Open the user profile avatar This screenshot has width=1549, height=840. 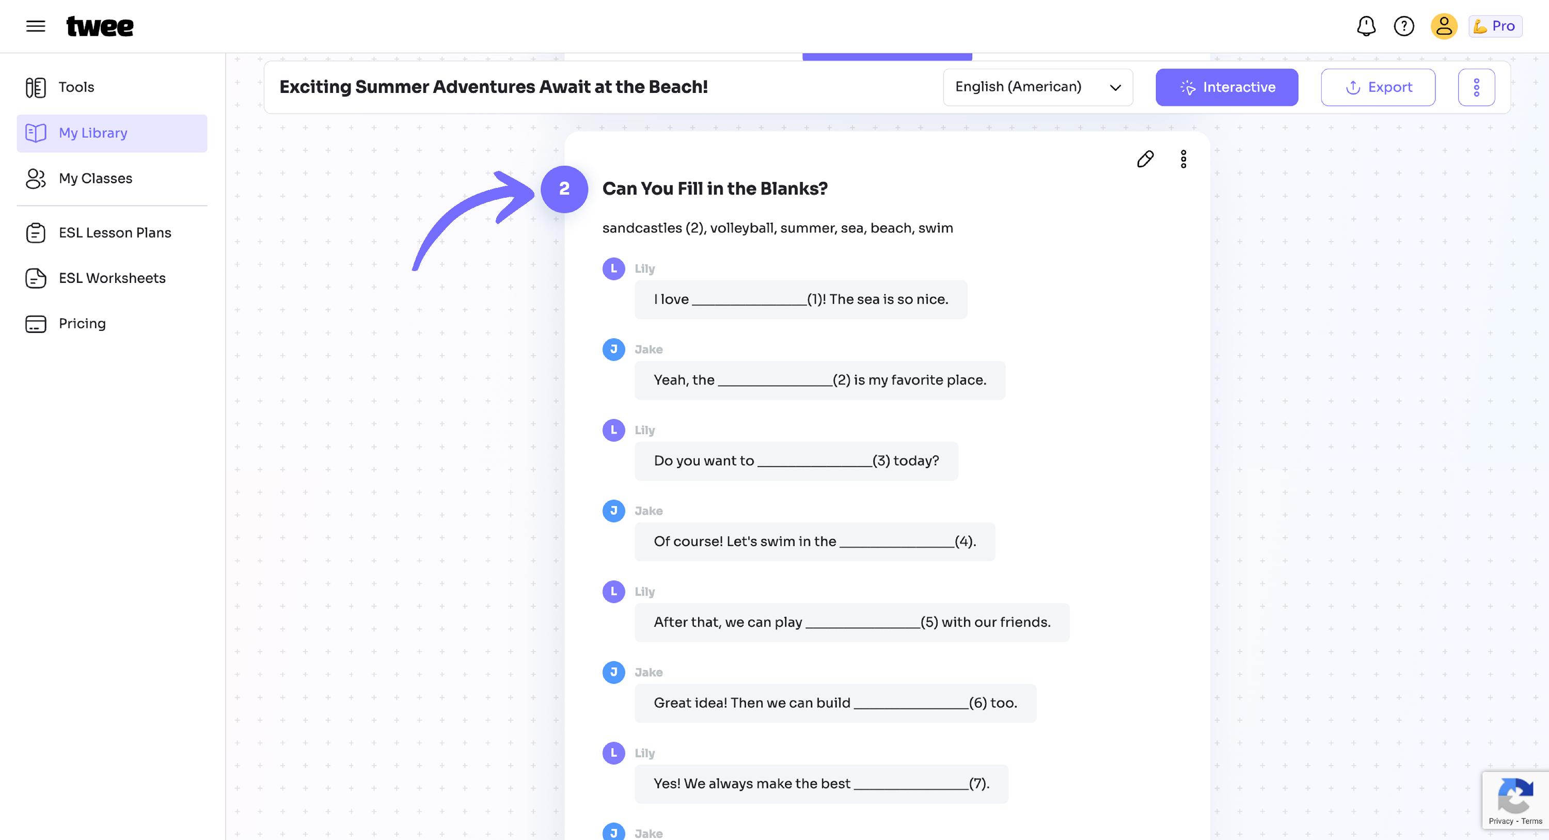(1444, 26)
